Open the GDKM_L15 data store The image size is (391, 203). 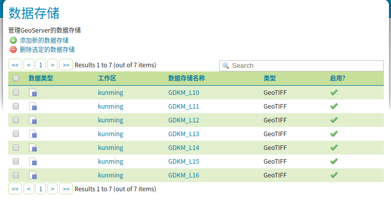click(184, 161)
